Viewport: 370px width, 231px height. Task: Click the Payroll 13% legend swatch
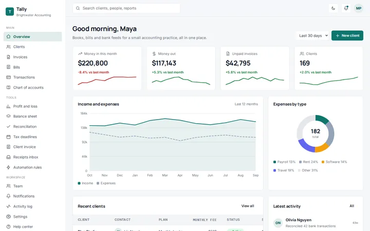(274, 162)
